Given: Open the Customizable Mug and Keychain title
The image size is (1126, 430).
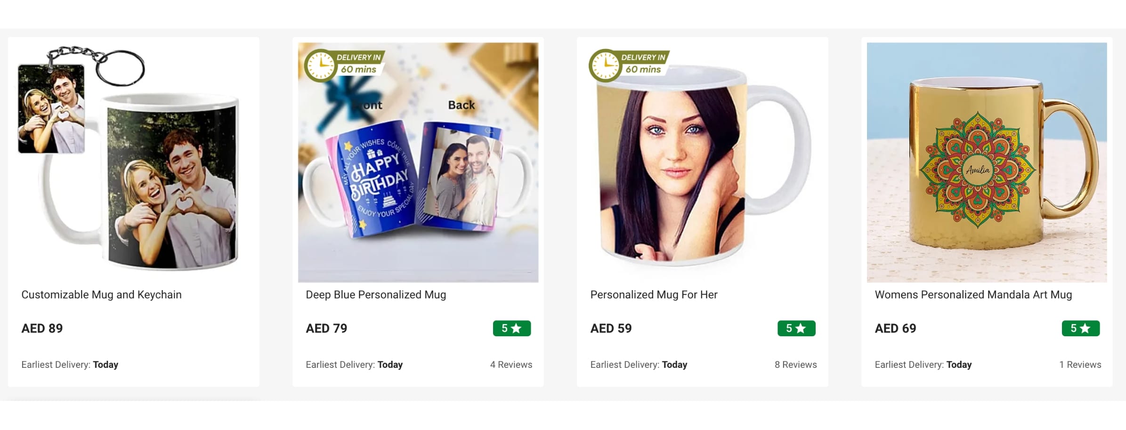Looking at the screenshot, I should [x=101, y=295].
